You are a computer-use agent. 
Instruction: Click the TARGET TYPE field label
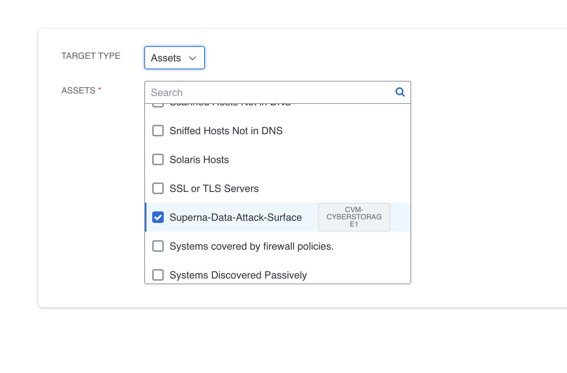[x=91, y=56]
